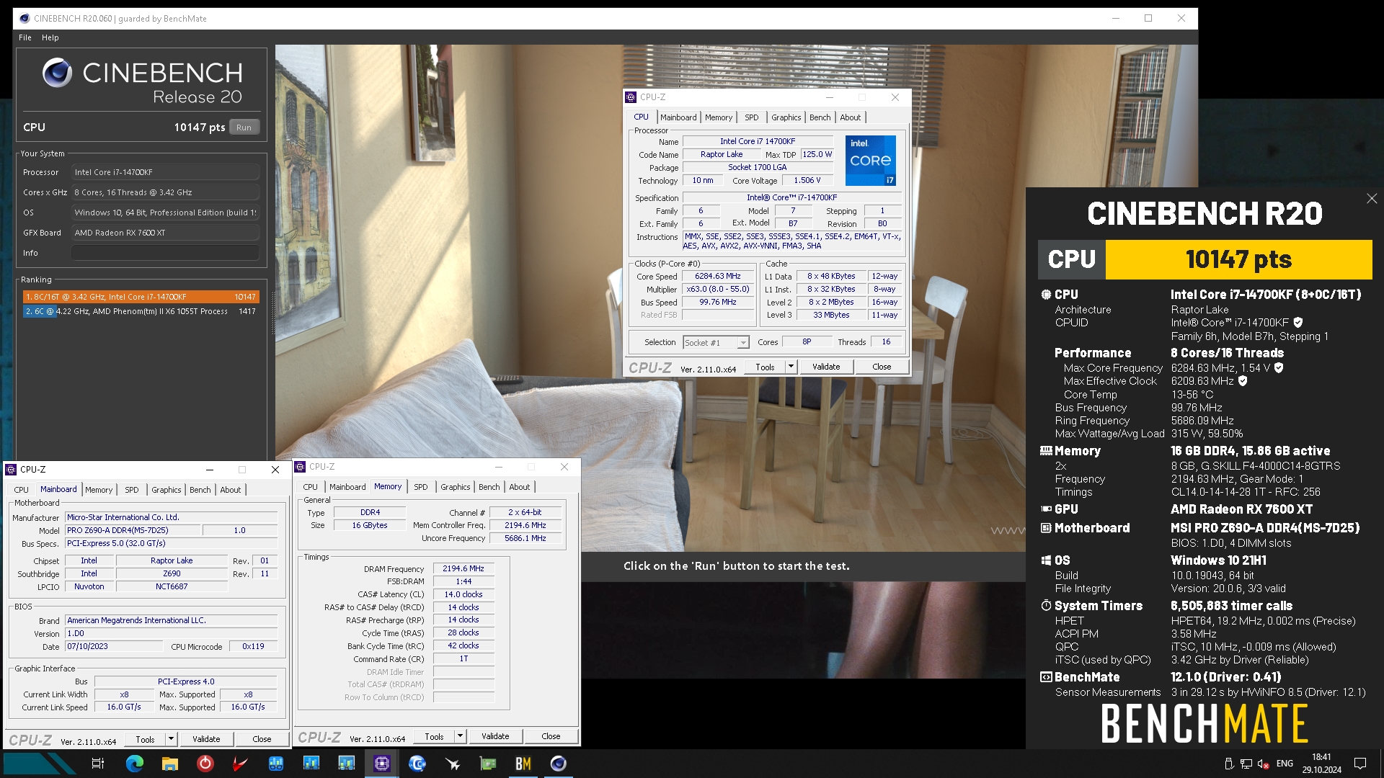1384x778 pixels.
Task: Select ranking row for Intel Core i7-14700KF
Action: [141, 297]
